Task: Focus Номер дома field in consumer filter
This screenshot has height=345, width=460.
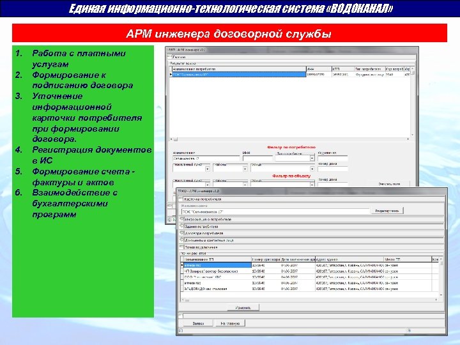Action: [x=333, y=169]
